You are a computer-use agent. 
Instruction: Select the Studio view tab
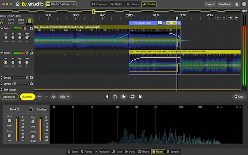coord(149,4)
